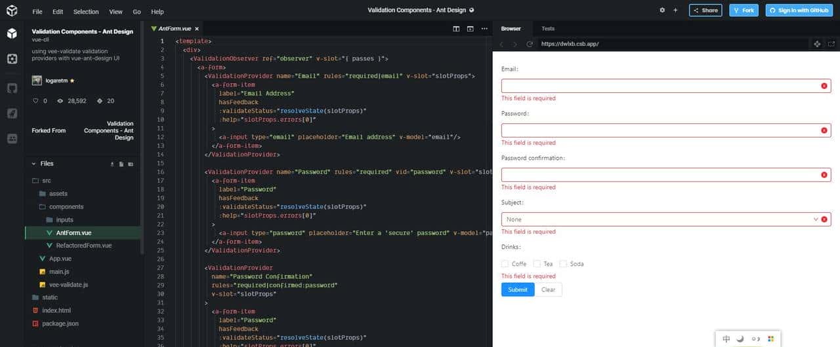The image size is (840, 347).
Task: Open the Edit menu
Action: pos(58,12)
